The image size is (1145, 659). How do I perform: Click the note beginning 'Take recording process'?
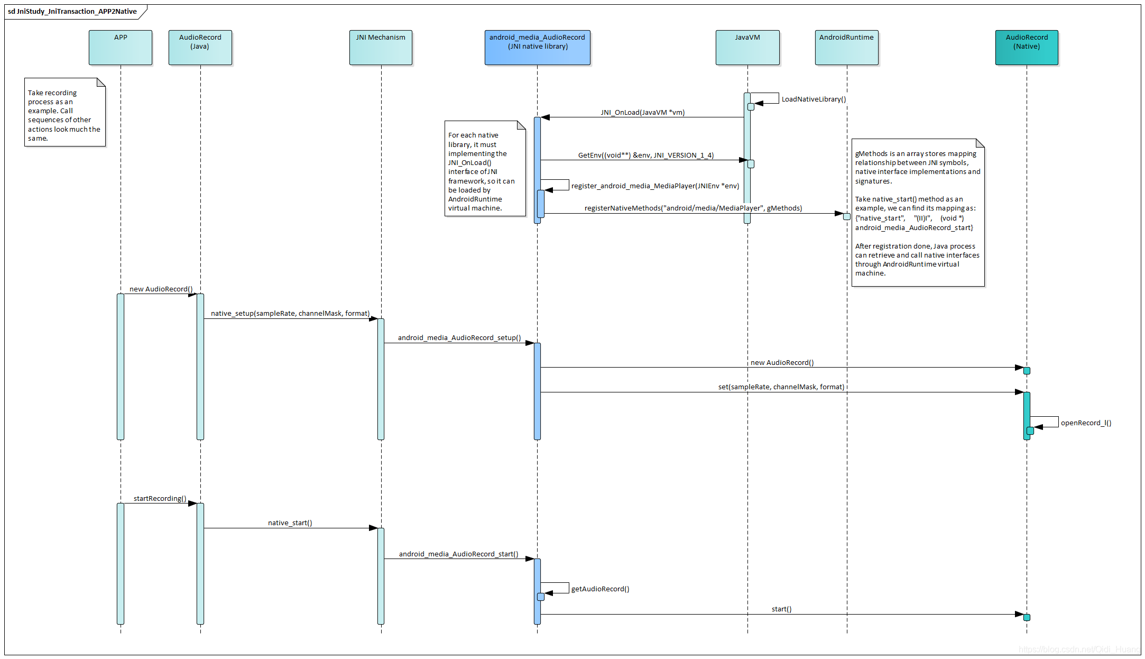tap(64, 115)
